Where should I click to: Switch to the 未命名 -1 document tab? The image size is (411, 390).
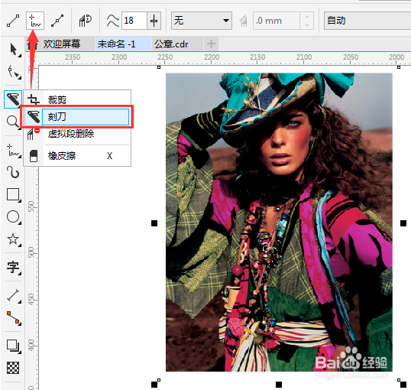(117, 44)
